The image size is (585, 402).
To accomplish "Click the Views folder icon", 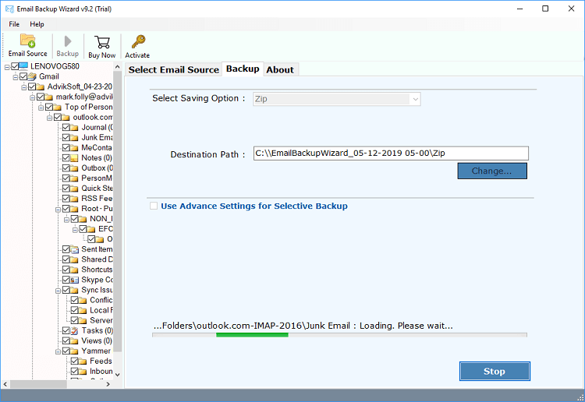I will [x=74, y=341].
